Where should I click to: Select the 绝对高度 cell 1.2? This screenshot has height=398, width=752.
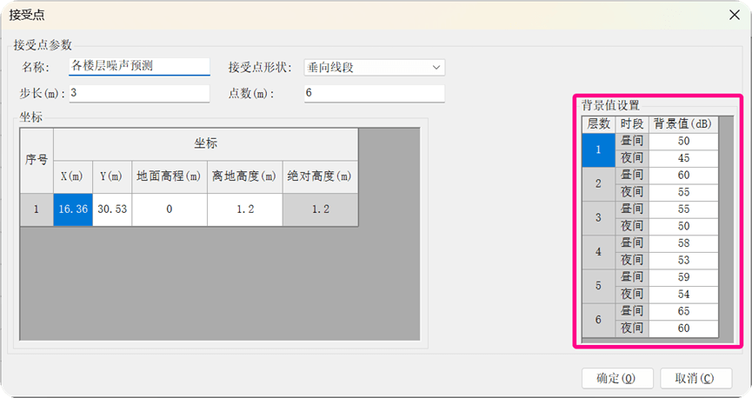point(321,209)
